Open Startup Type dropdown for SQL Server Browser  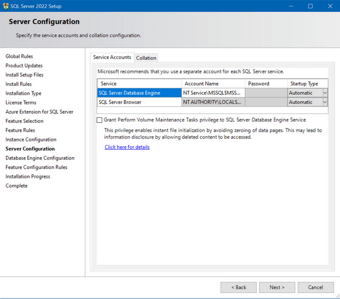(324, 102)
